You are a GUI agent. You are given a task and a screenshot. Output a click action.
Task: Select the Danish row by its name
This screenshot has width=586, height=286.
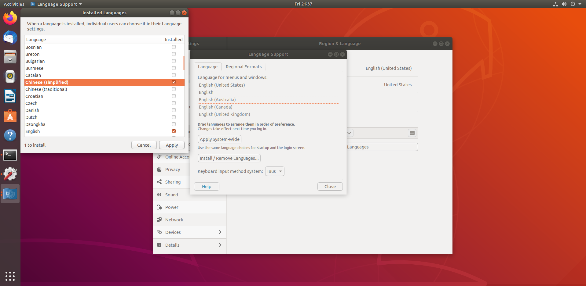click(32, 110)
